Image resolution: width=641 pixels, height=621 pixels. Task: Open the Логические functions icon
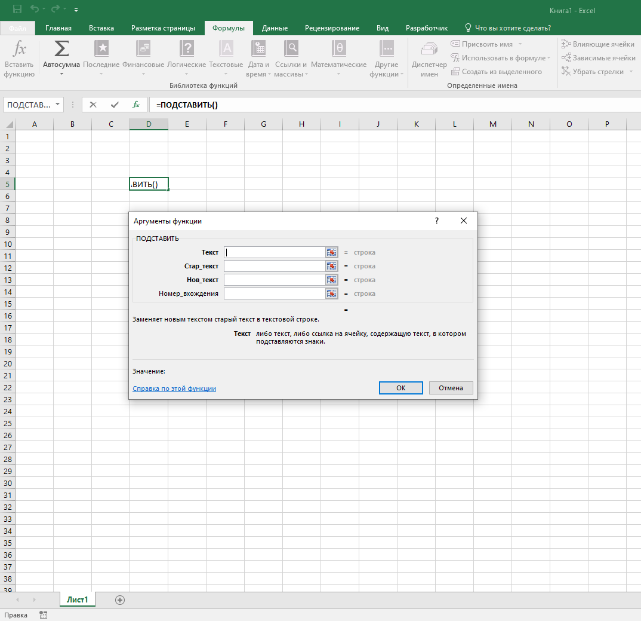pyautogui.click(x=186, y=49)
